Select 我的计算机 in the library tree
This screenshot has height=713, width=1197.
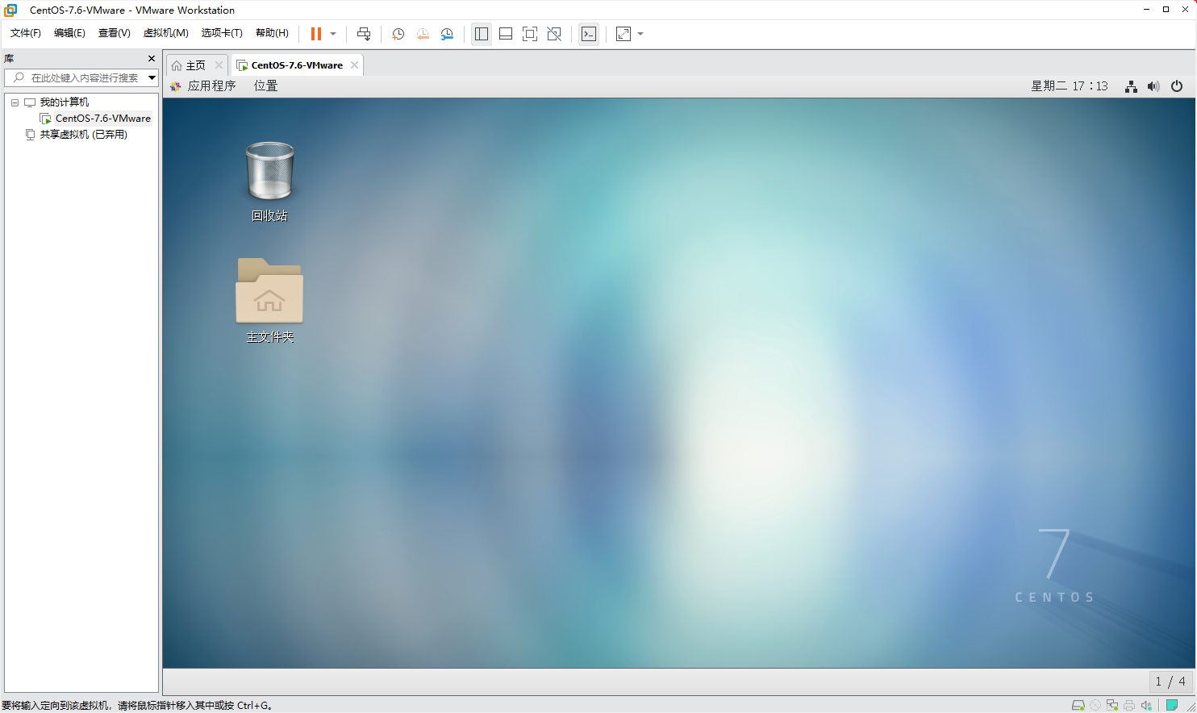click(x=65, y=102)
